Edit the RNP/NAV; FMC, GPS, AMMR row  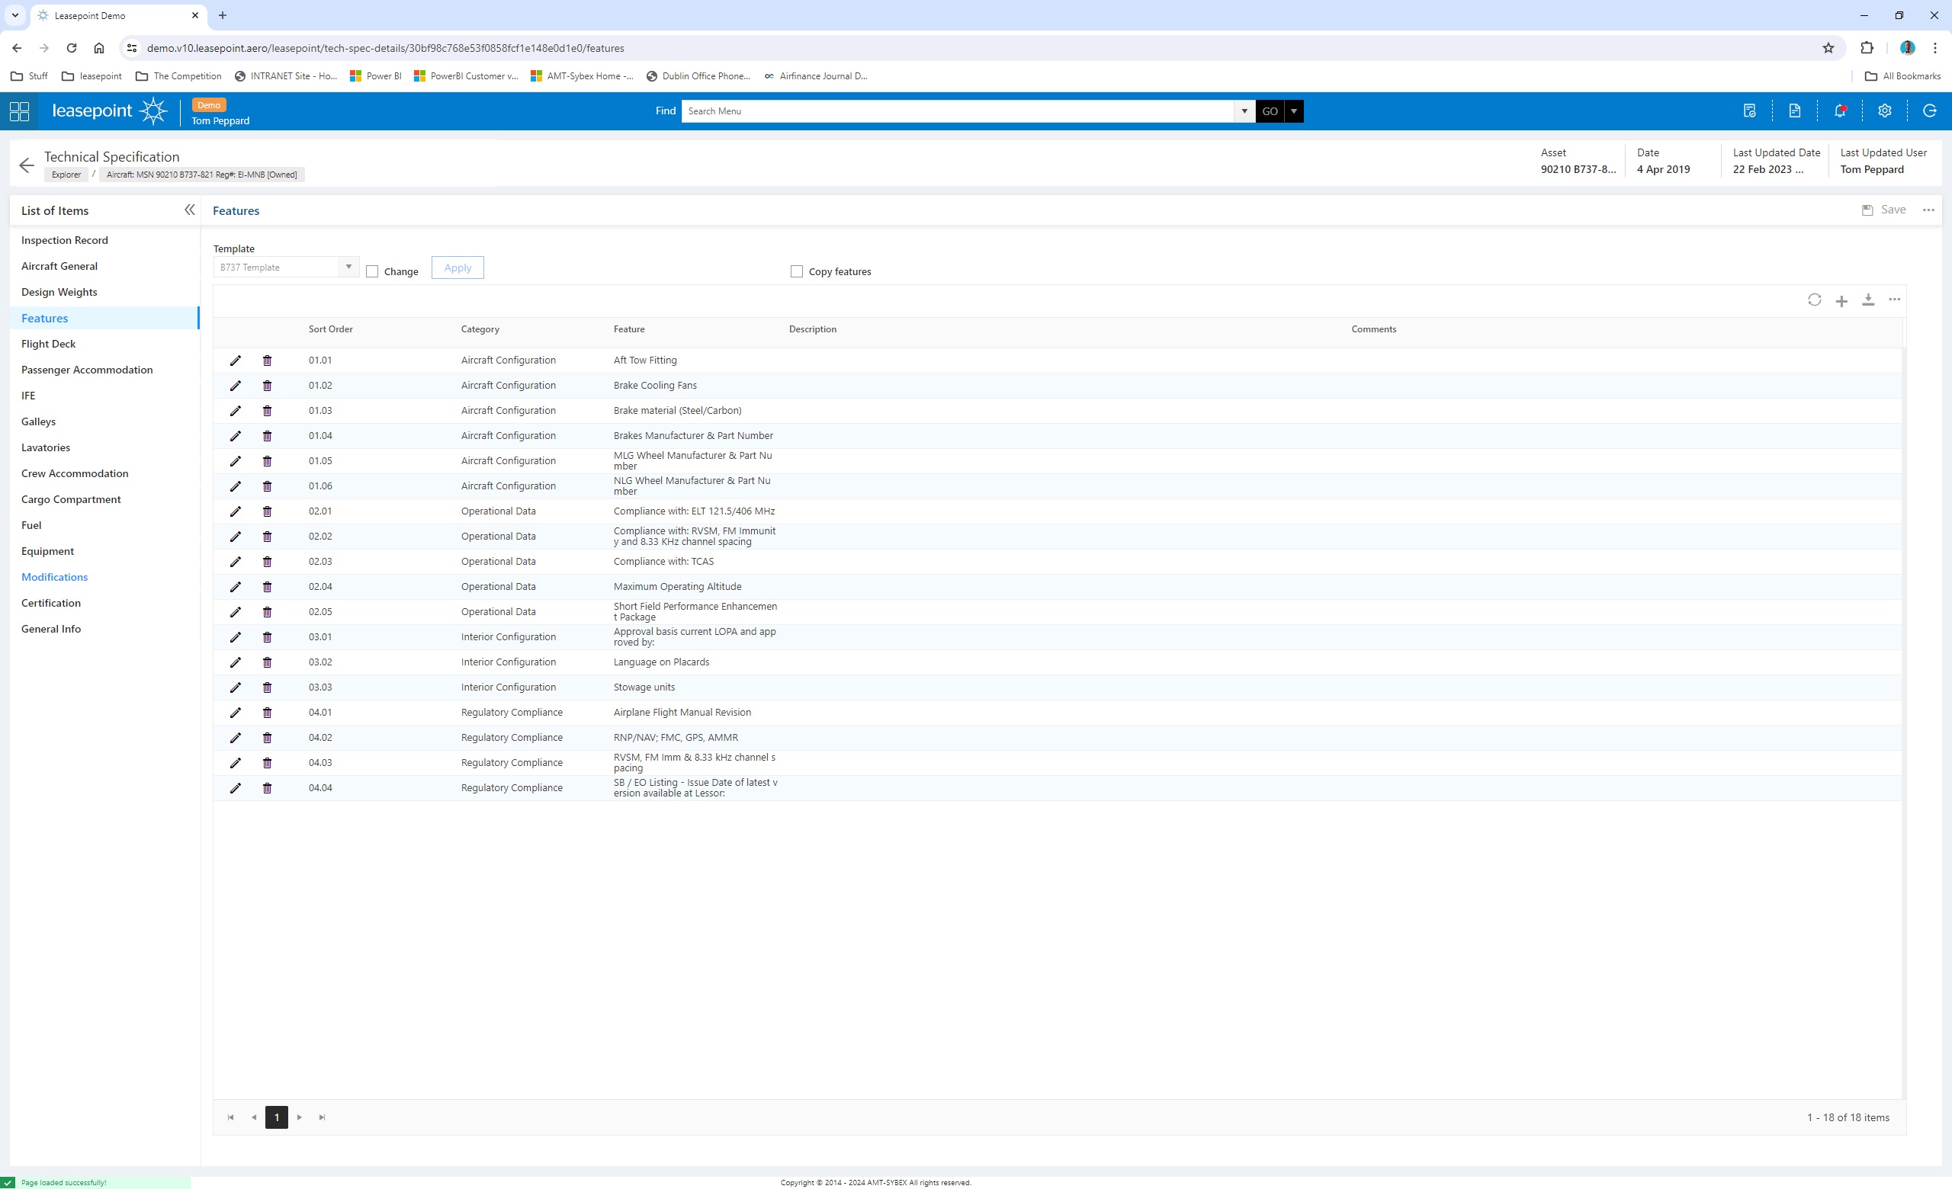pyautogui.click(x=236, y=738)
